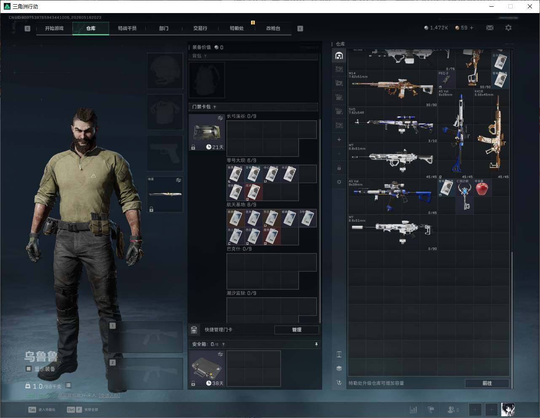Select the K416 5.56x45mm rifle
Screen dimensions: 540x418
pos(492,134)
